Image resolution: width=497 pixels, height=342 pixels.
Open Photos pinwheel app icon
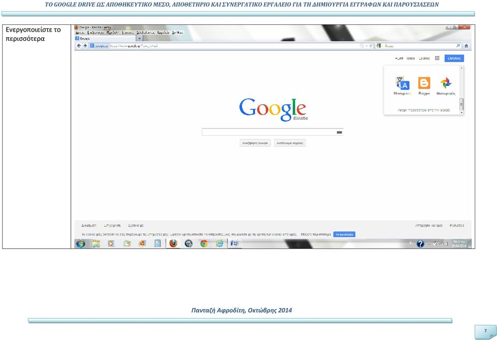[x=446, y=83]
